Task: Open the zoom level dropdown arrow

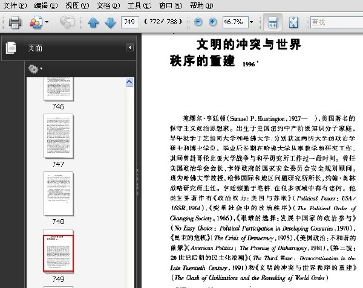Action: (252, 22)
